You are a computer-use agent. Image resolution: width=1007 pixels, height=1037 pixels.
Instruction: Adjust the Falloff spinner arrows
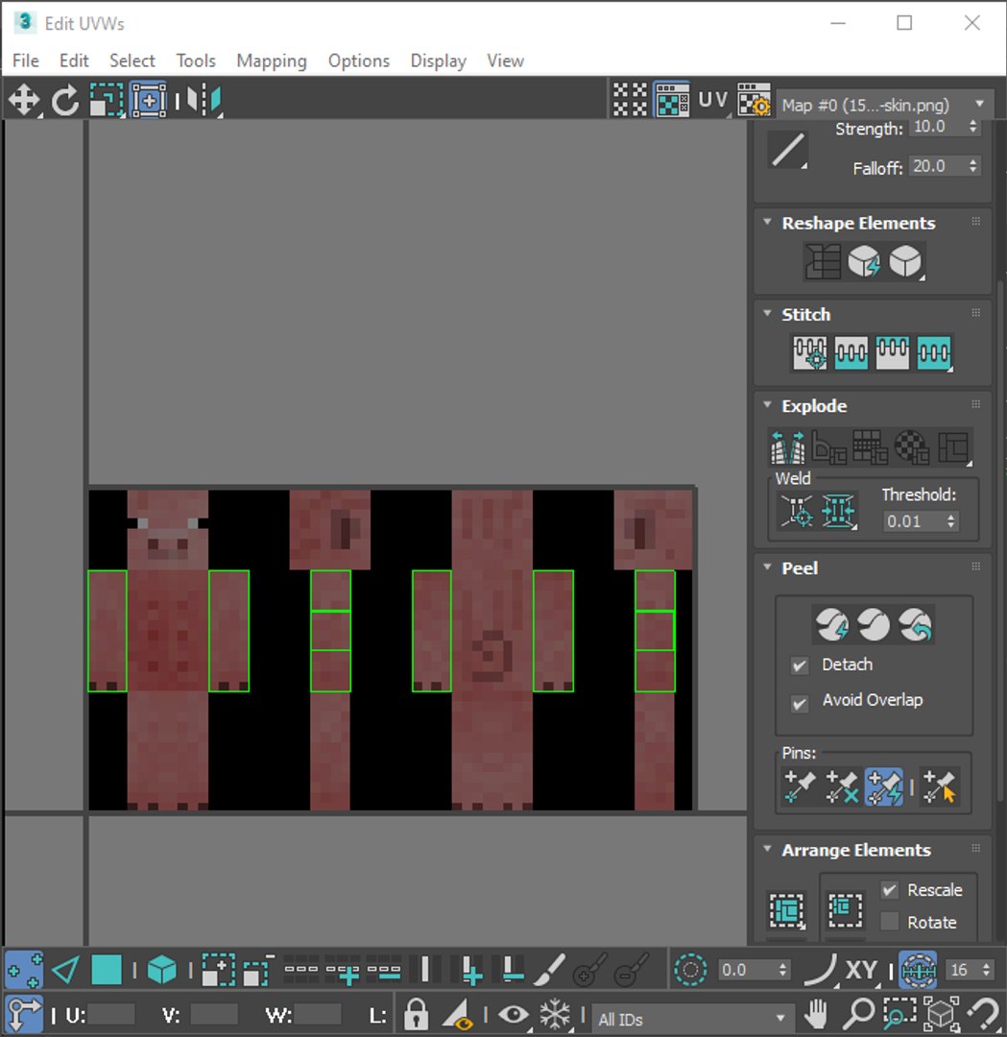click(x=972, y=166)
